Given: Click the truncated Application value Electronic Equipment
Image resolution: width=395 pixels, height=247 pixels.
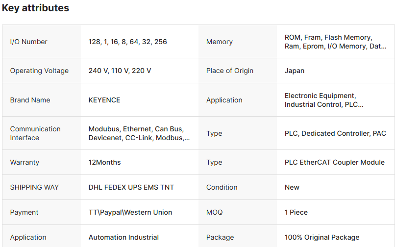Looking at the screenshot, I should (x=324, y=100).
